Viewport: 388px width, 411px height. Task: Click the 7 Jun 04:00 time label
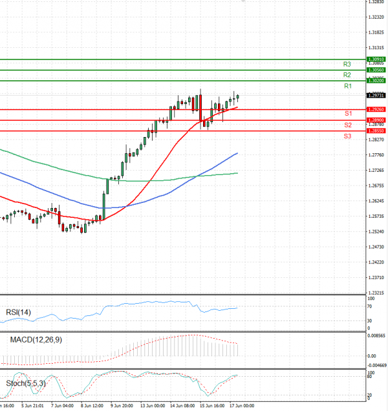tap(62, 406)
